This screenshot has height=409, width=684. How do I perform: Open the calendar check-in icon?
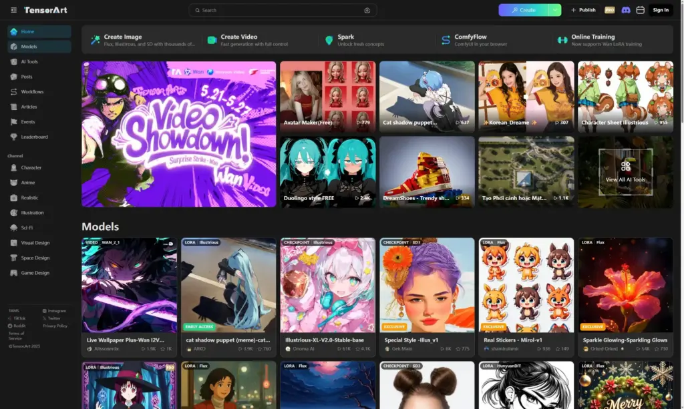point(640,10)
